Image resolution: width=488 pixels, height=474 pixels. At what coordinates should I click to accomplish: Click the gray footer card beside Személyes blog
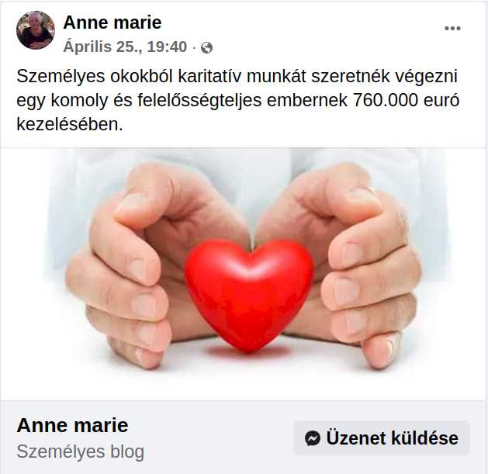(218, 438)
